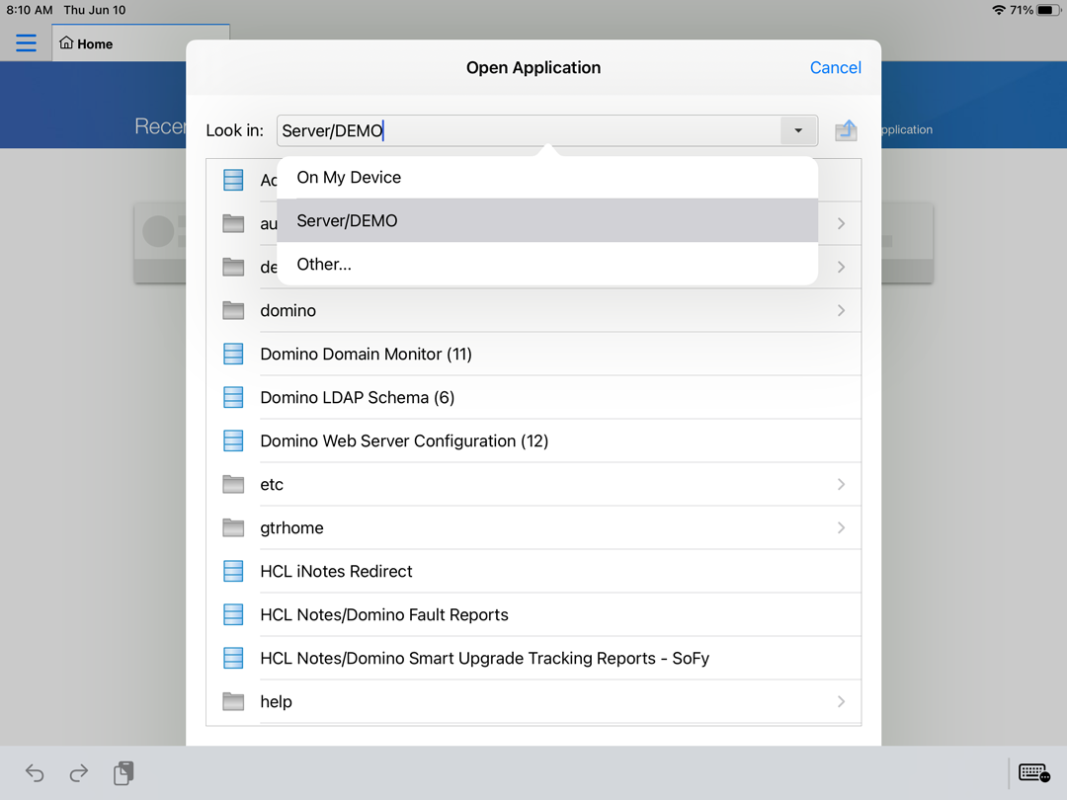Cancel the Open Application dialog

pyautogui.click(x=835, y=67)
